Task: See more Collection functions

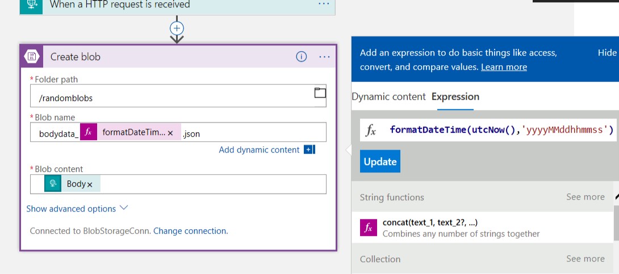Action: 585,259
